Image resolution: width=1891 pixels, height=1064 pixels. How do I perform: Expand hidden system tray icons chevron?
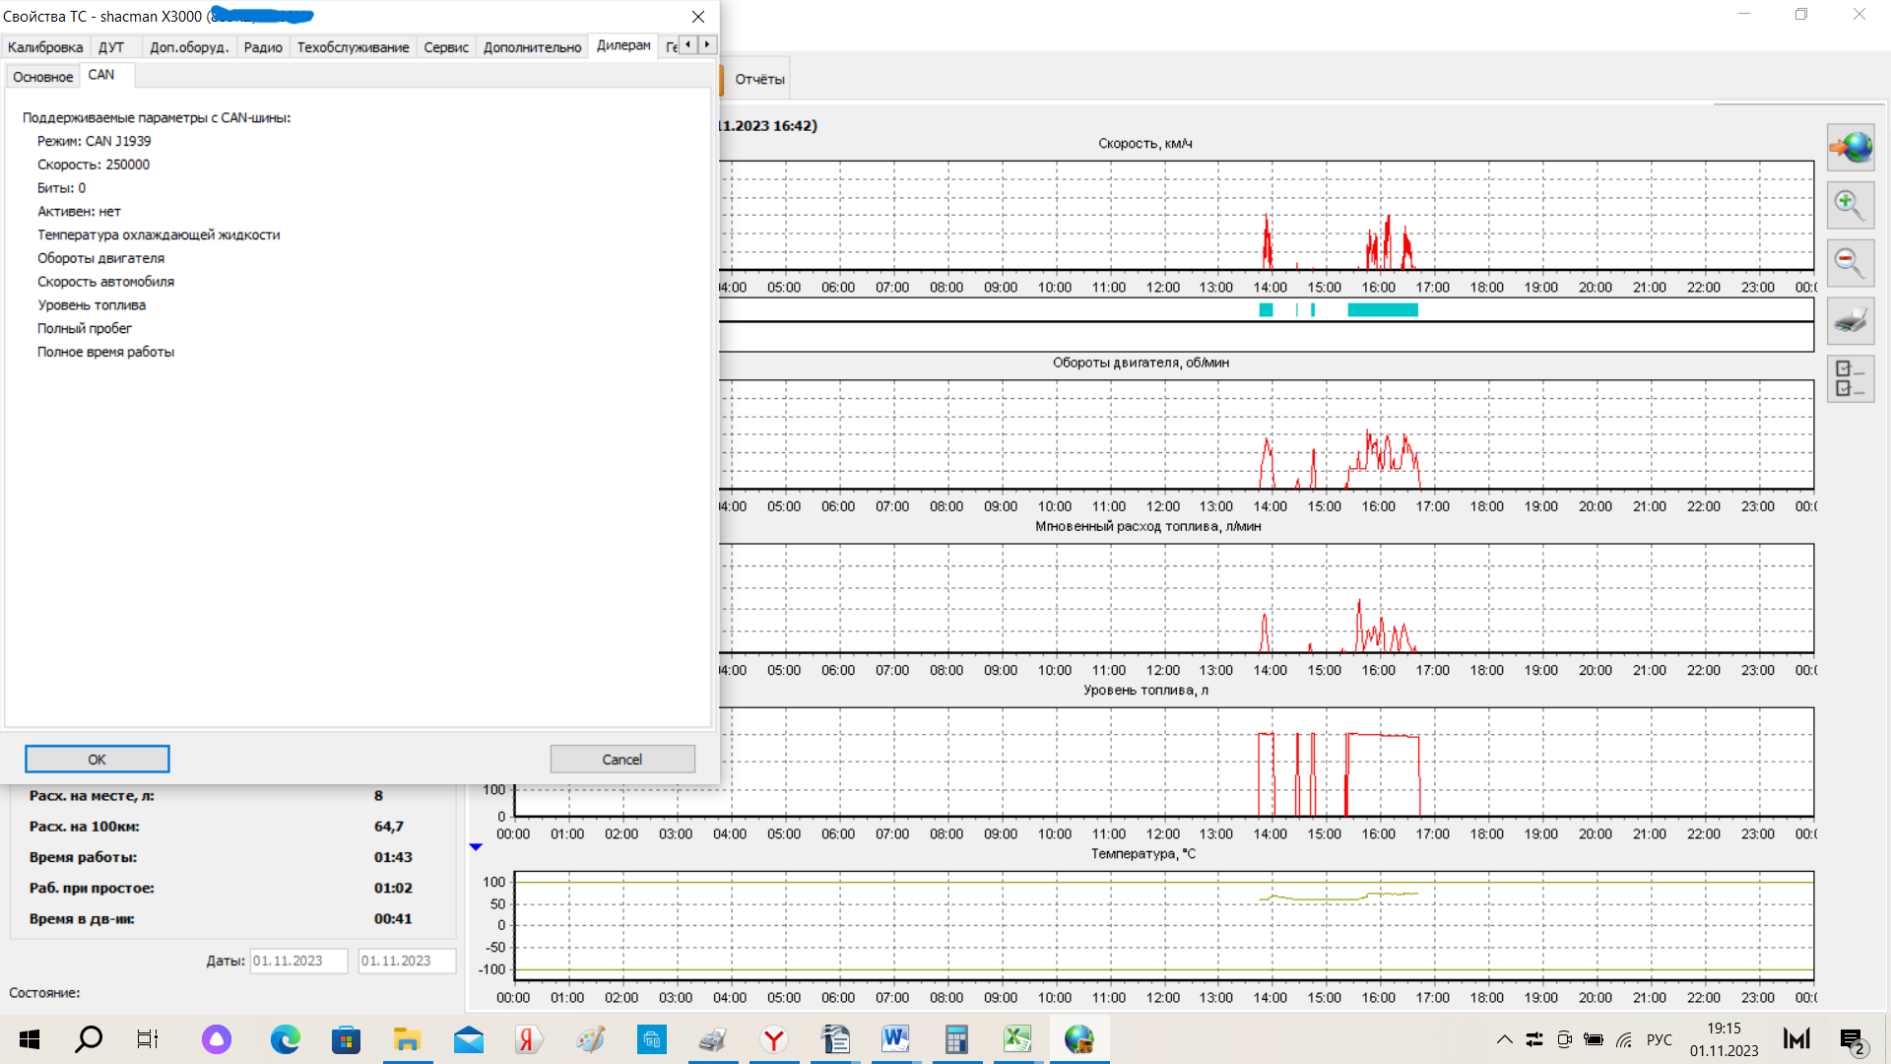(x=1504, y=1039)
